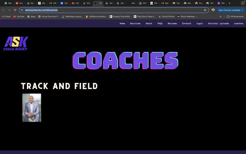Open the FAQs page from navigation
The height and width of the screenshot is (154, 246).
[x=160, y=23]
